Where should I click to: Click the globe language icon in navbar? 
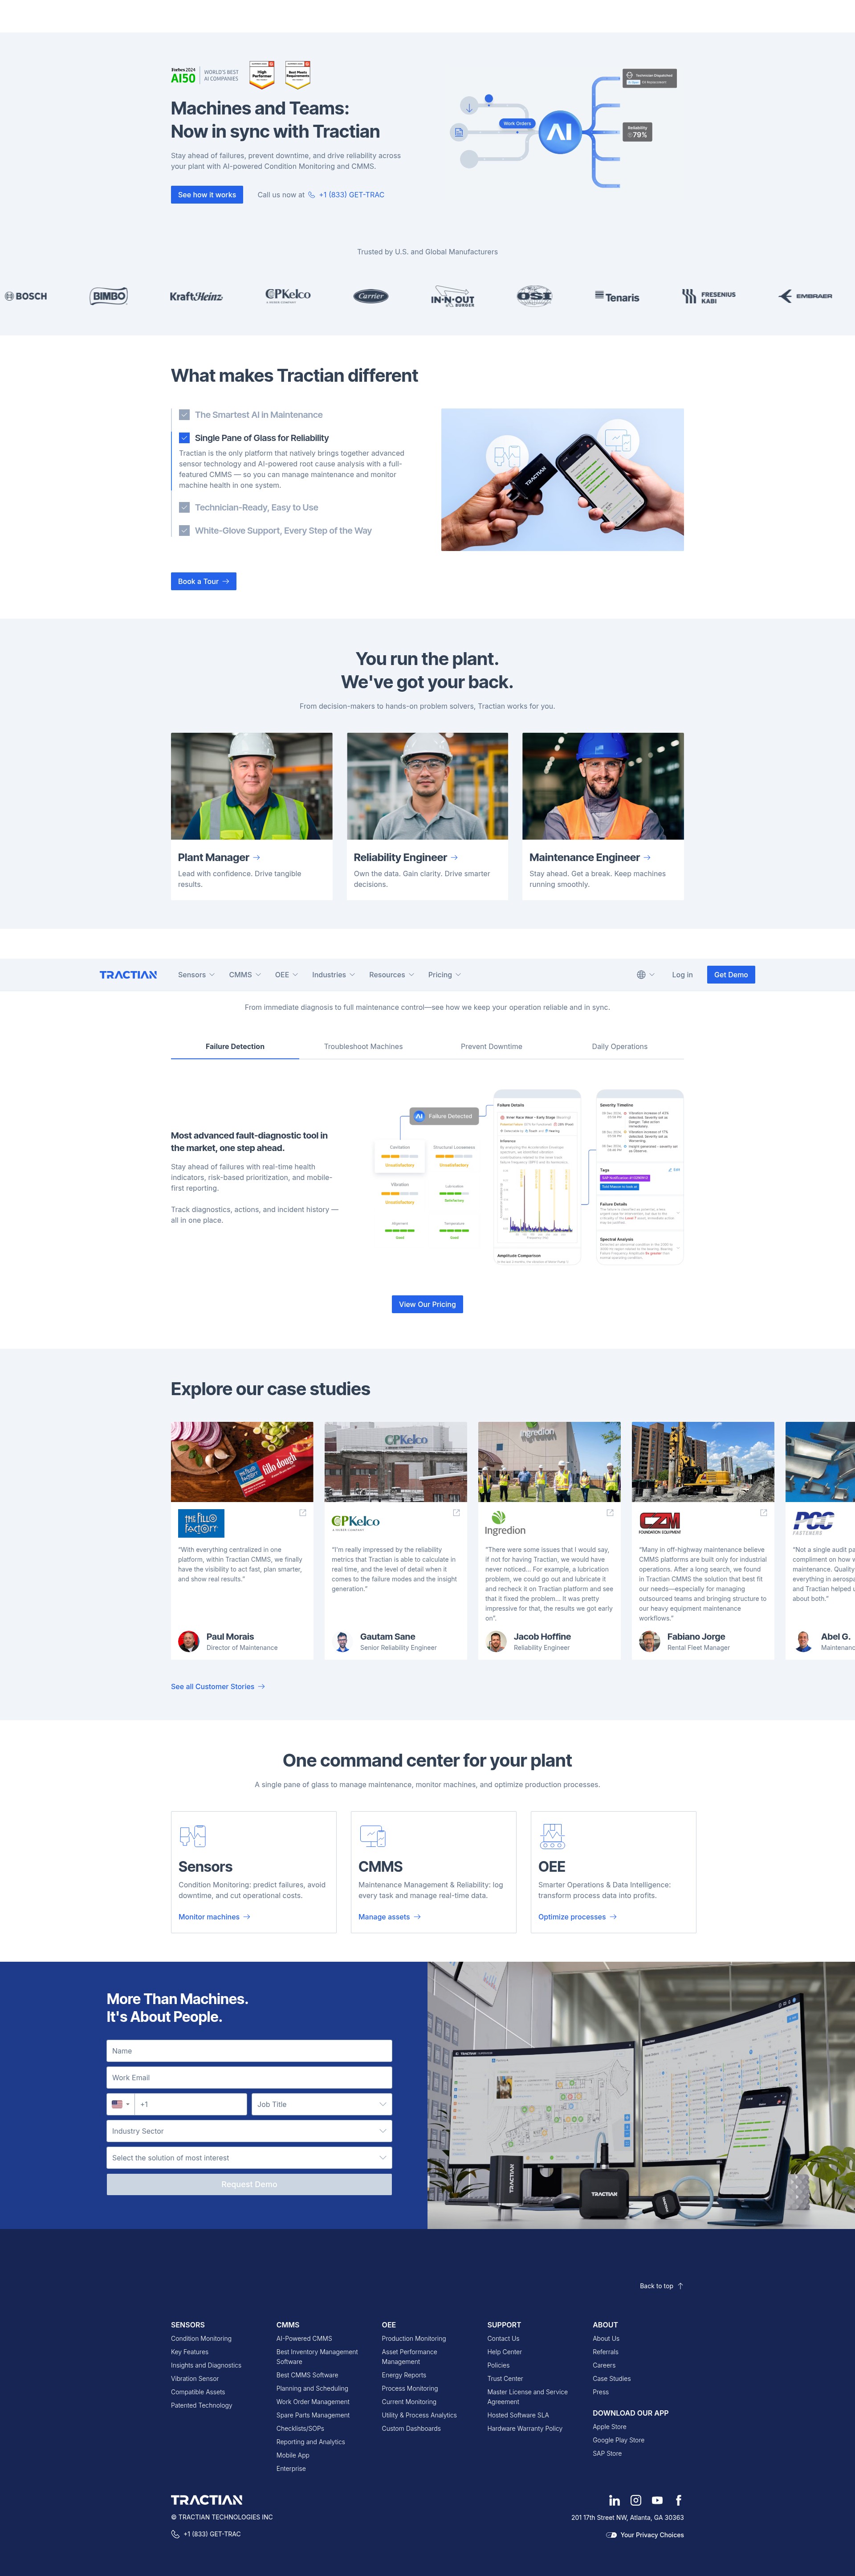point(641,974)
